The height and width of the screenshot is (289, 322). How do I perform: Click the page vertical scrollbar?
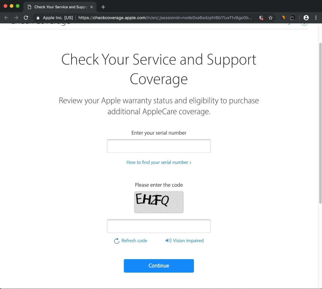pyautogui.click(x=320, y=123)
